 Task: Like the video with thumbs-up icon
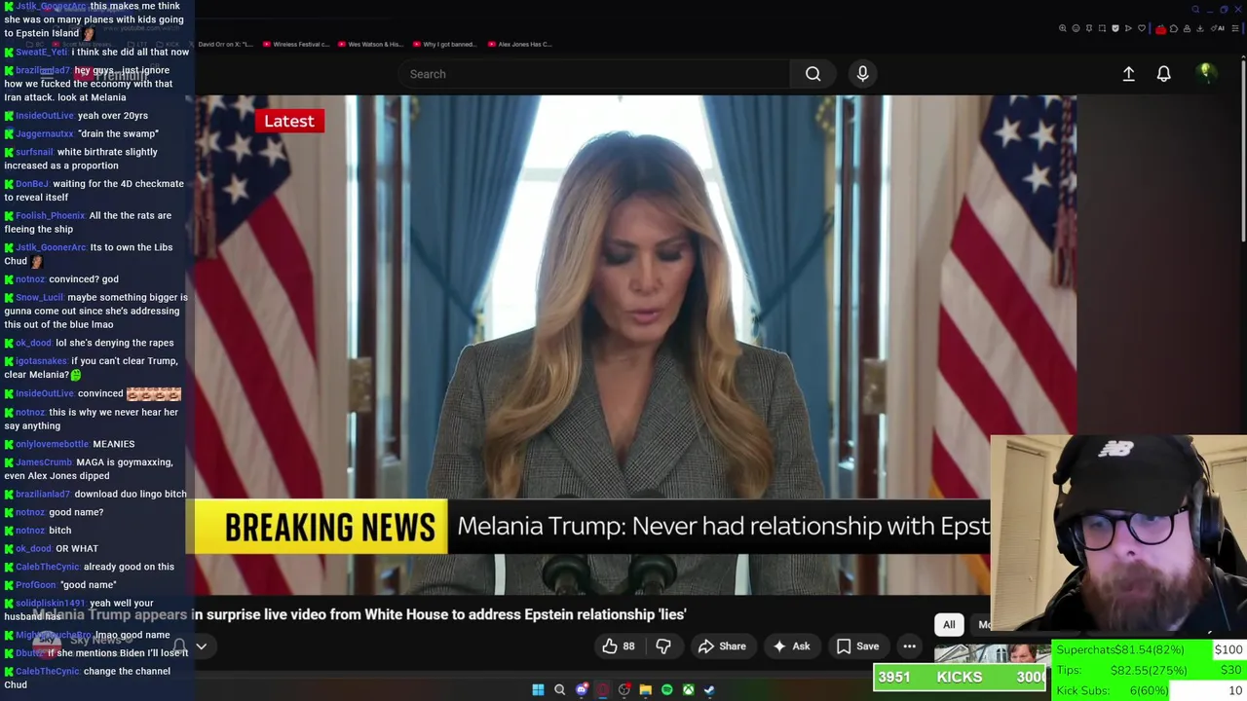pyautogui.click(x=618, y=646)
